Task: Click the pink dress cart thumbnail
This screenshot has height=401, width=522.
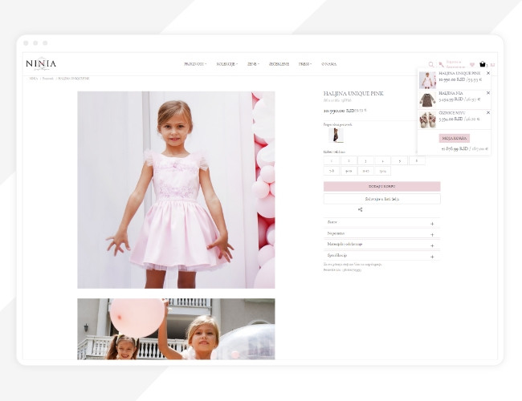Action: click(x=427, y=80)
